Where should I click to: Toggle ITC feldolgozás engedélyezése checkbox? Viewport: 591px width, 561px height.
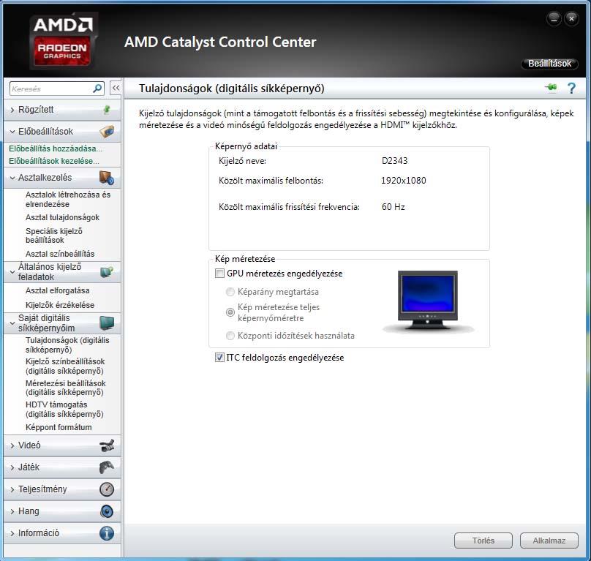tap(219, 358)
